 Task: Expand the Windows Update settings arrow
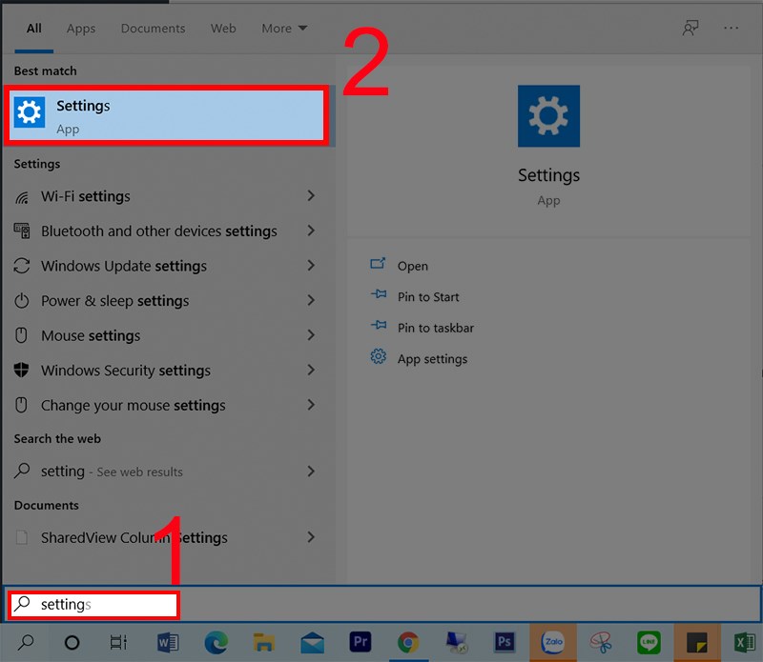pyautogui.click(x=311, y=266)
